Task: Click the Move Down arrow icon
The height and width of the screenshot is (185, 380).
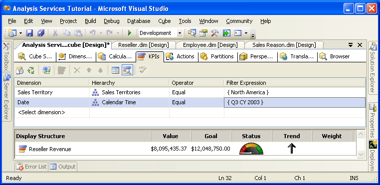Action: point(100,70)
